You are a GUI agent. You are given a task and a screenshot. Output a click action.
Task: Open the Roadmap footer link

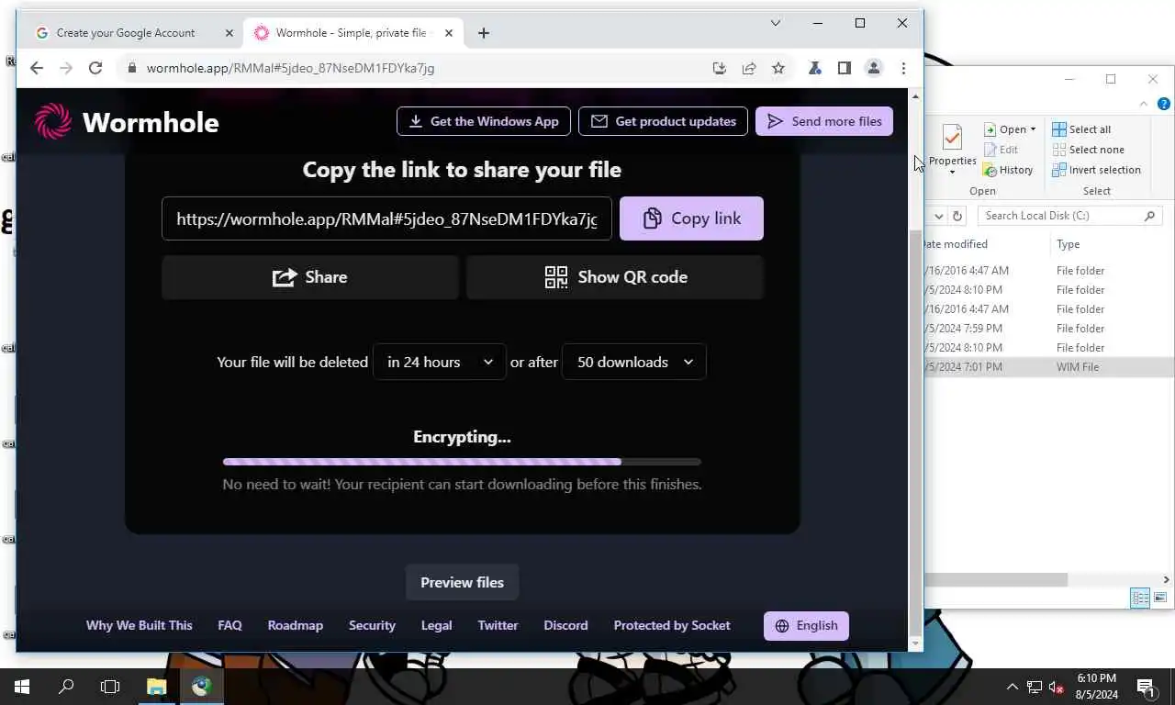(x=296, y=625)
